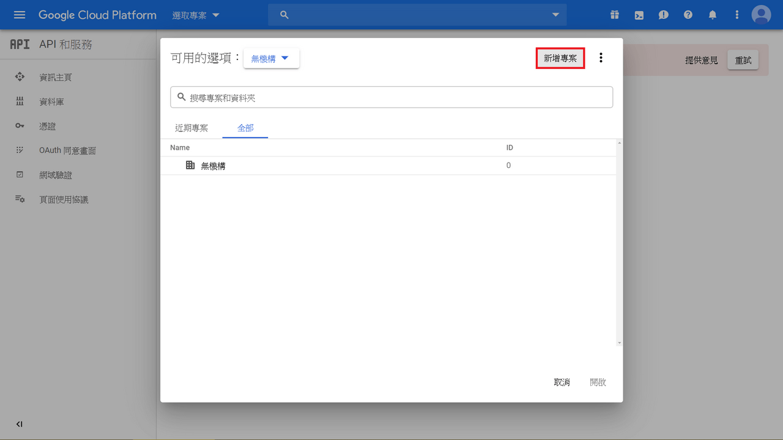Click the ID value 0 cell
Image resolution: width=783 pixels, height=440 pixels.
click(508, 166)
